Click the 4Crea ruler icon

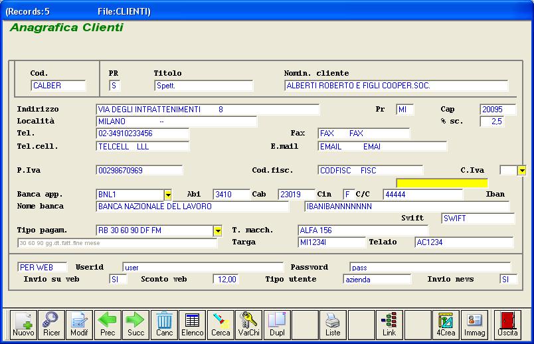(x=446, y=325)
